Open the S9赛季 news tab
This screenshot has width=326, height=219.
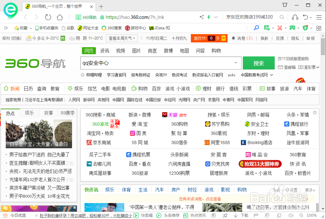pos(67,113)
